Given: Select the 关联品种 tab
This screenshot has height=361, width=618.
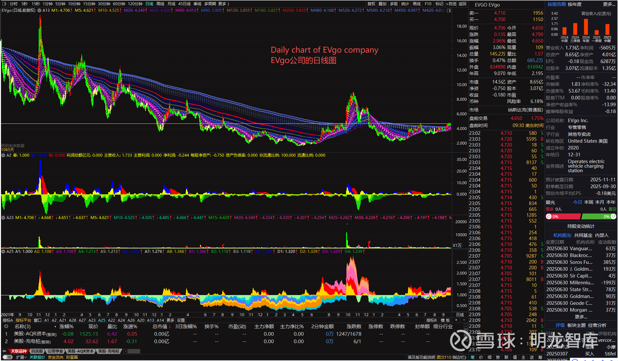Looking at the screenshot, I should coord(19,351).
